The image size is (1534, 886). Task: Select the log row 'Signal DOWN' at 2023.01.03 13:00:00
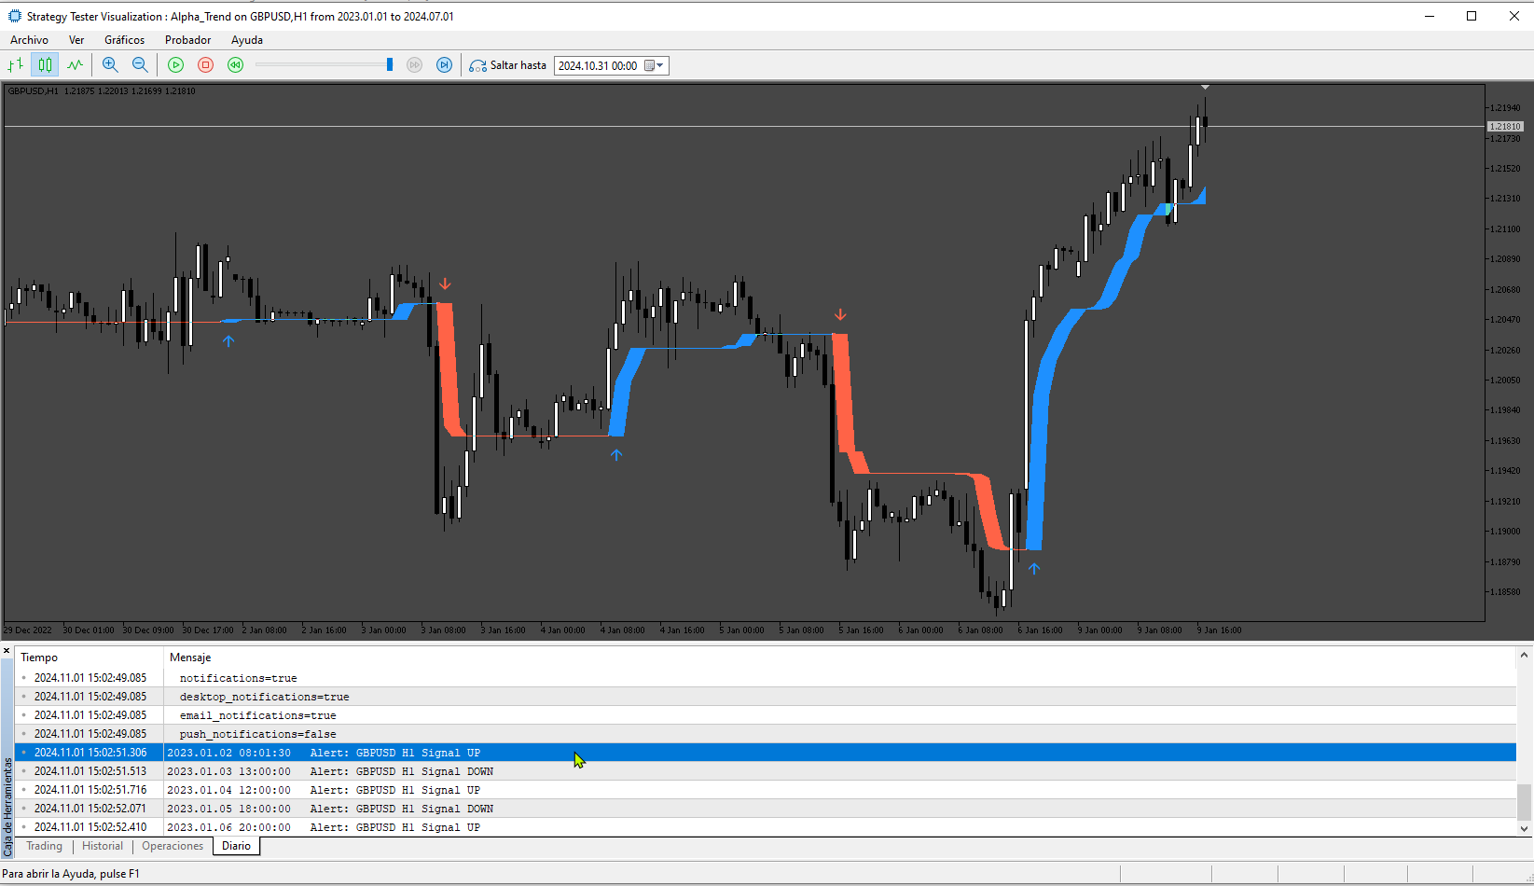click(x=766, y=771)
